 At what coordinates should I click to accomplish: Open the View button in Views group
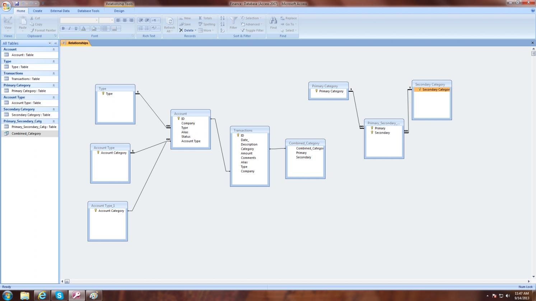pyautogui.click(x=8, y=24)
